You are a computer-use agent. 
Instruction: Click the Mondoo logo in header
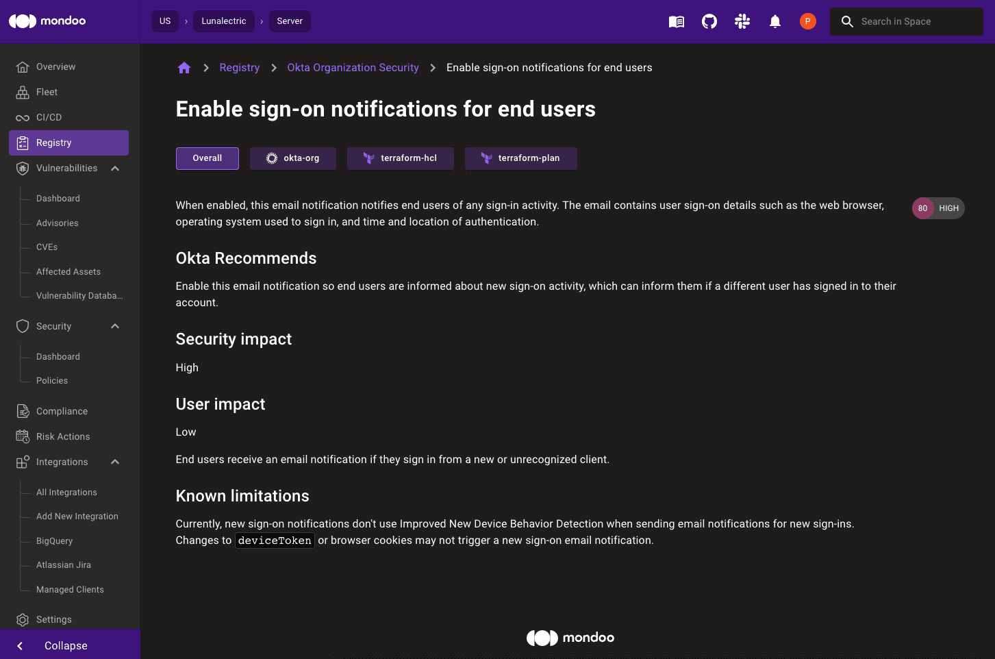[x=47, y=21]
